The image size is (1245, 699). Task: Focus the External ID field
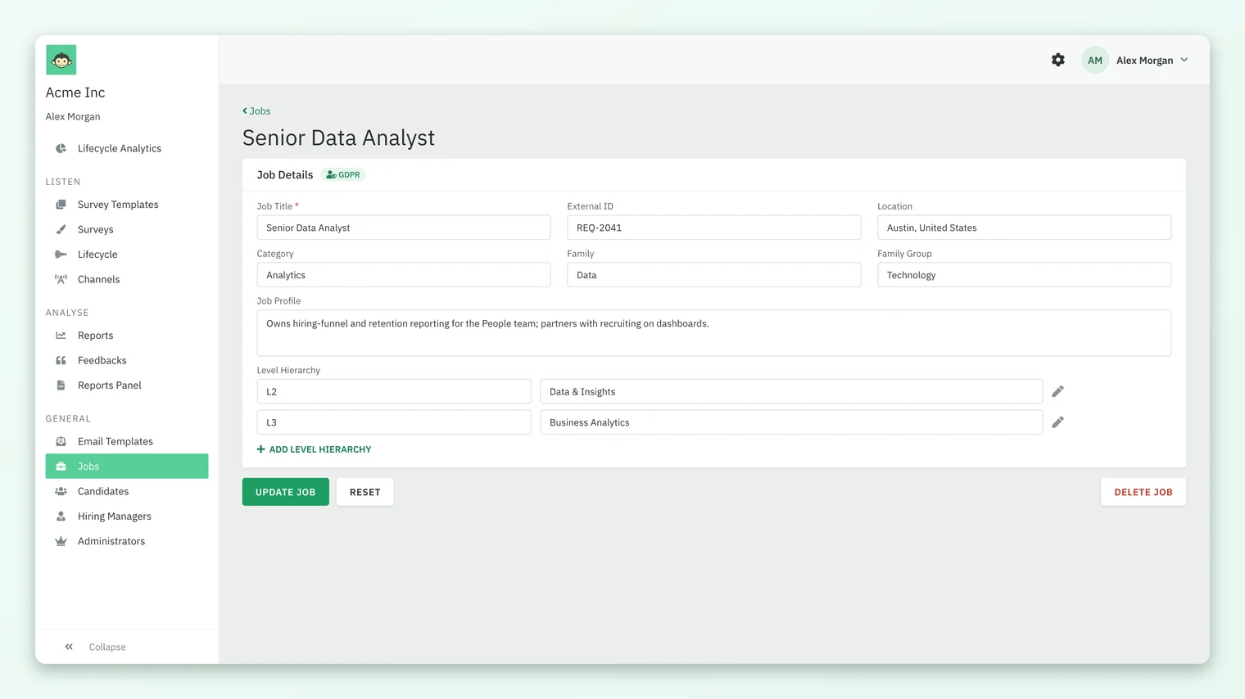point(714,228)
